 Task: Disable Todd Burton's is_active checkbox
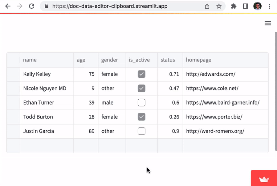(x=141, y=117)
